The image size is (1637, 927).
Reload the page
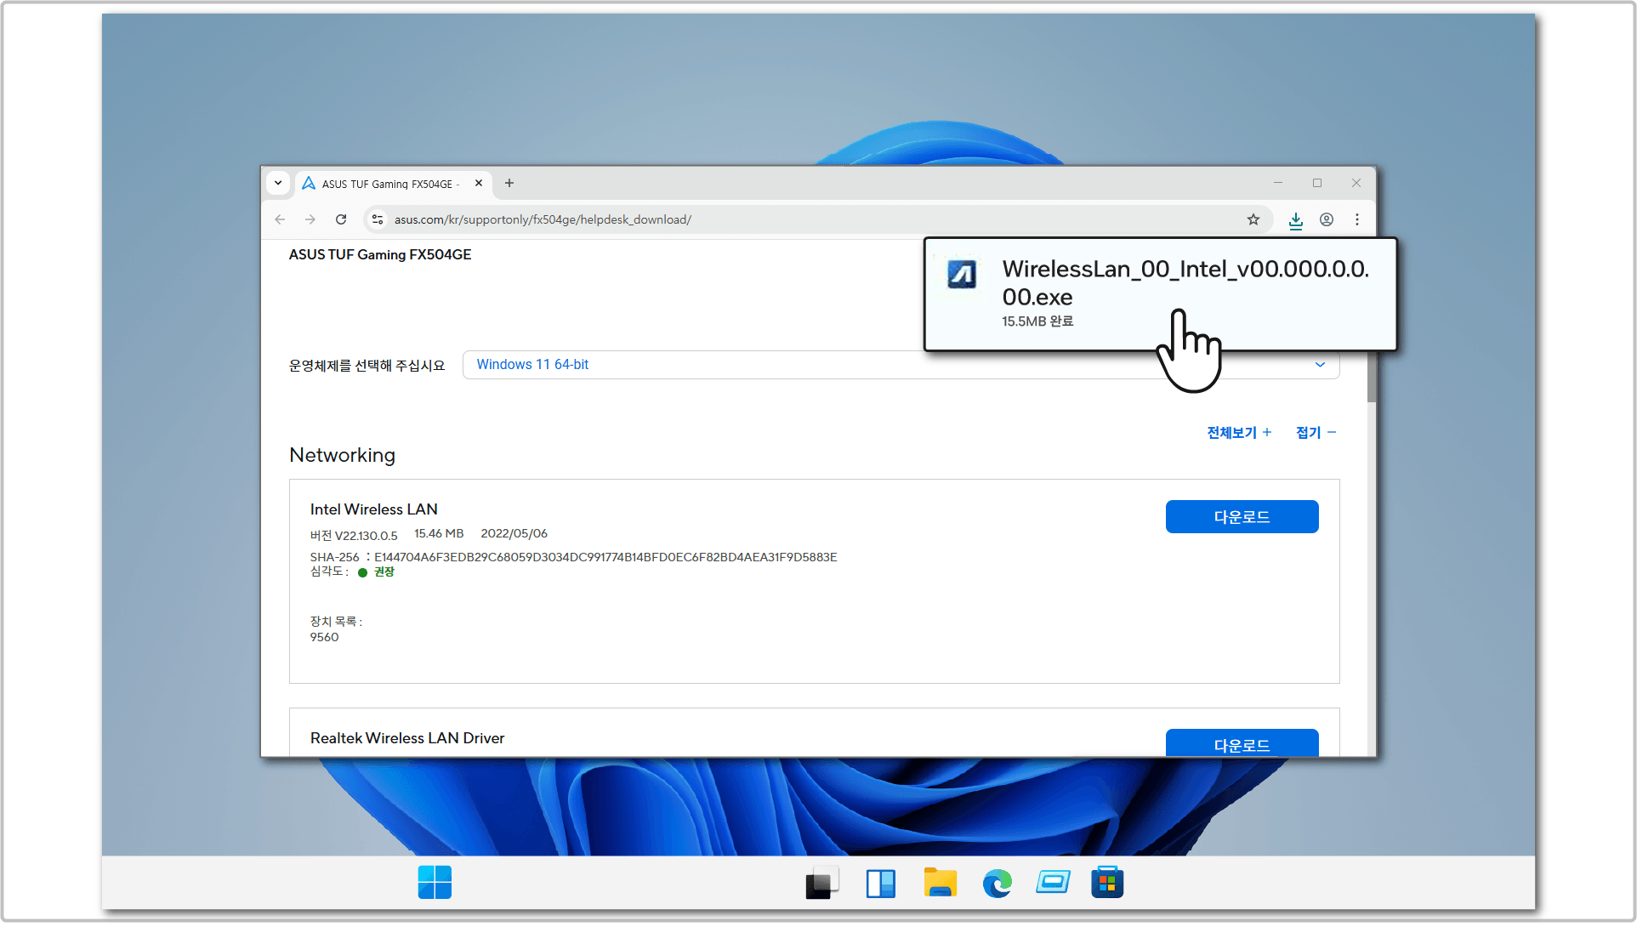(341, 219)
